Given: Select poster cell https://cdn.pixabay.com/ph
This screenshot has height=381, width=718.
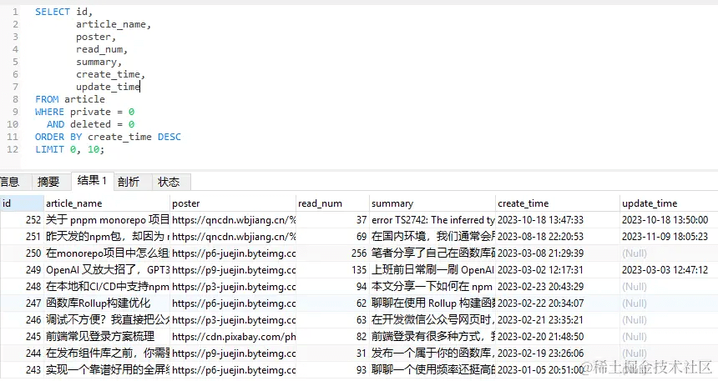Looking at the screenshot, I should (x=233, y=337).
